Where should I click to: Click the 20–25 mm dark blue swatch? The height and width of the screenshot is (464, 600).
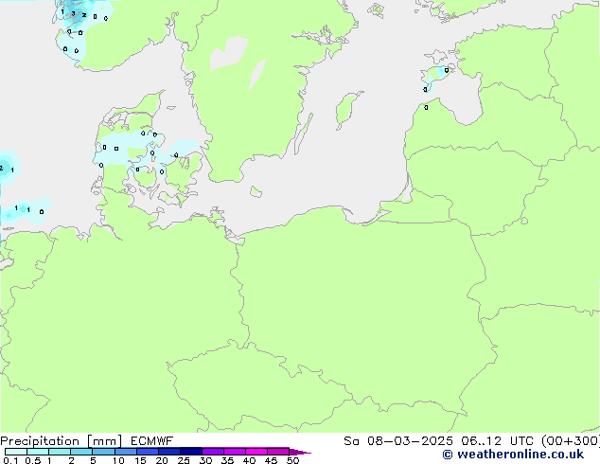point(168,452)
